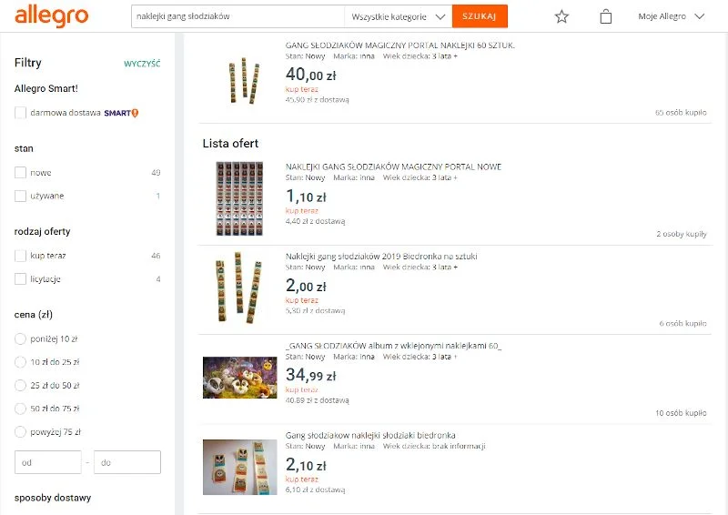Open the shopping bag cart icon

click(x=605, y=16)
